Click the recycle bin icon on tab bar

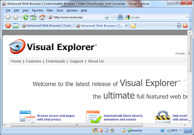click(179, 26)
